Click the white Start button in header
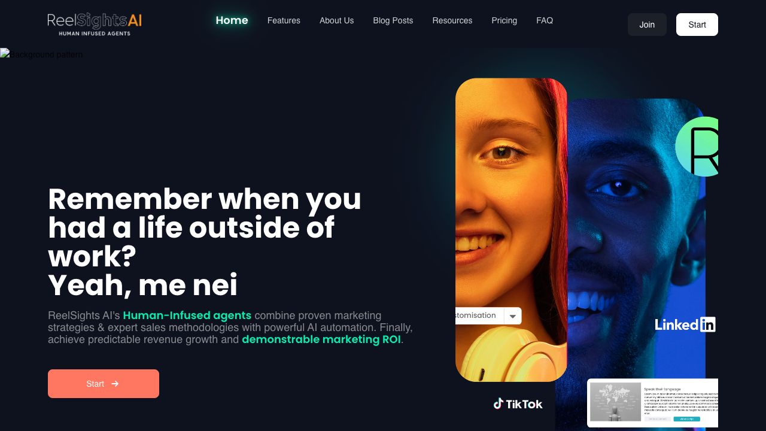Viewport: 766px width, 431px height. [697, 25]
